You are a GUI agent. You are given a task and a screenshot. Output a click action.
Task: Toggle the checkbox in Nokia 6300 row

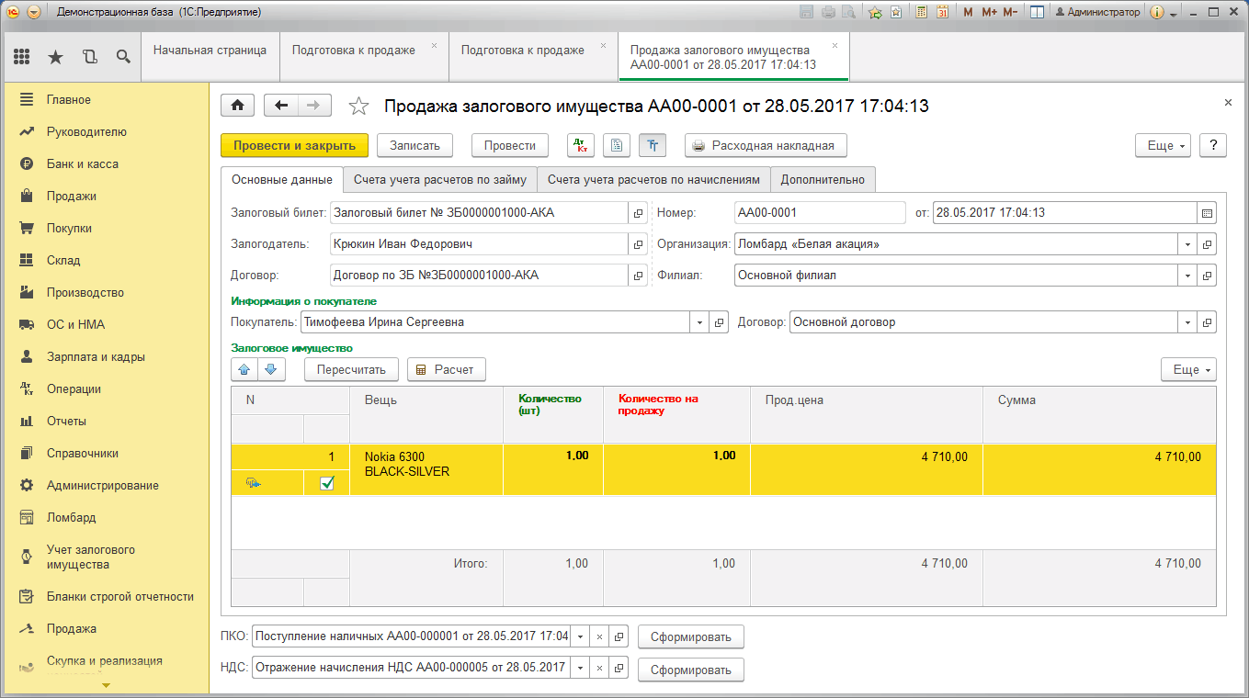point(327,483)
